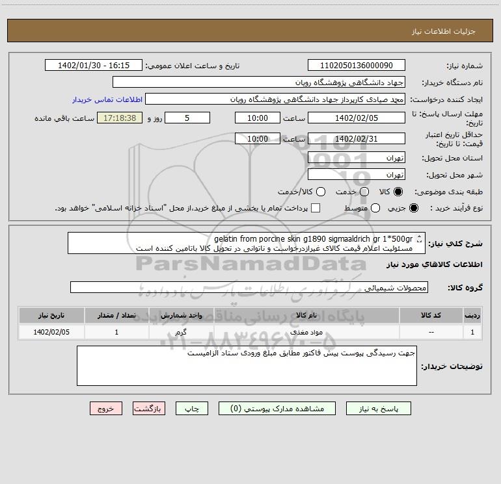Click the جزئیات اطلاعات نیاز header title
The width and height of the screenshot is (501, 484).
click(x=444, y=31)
